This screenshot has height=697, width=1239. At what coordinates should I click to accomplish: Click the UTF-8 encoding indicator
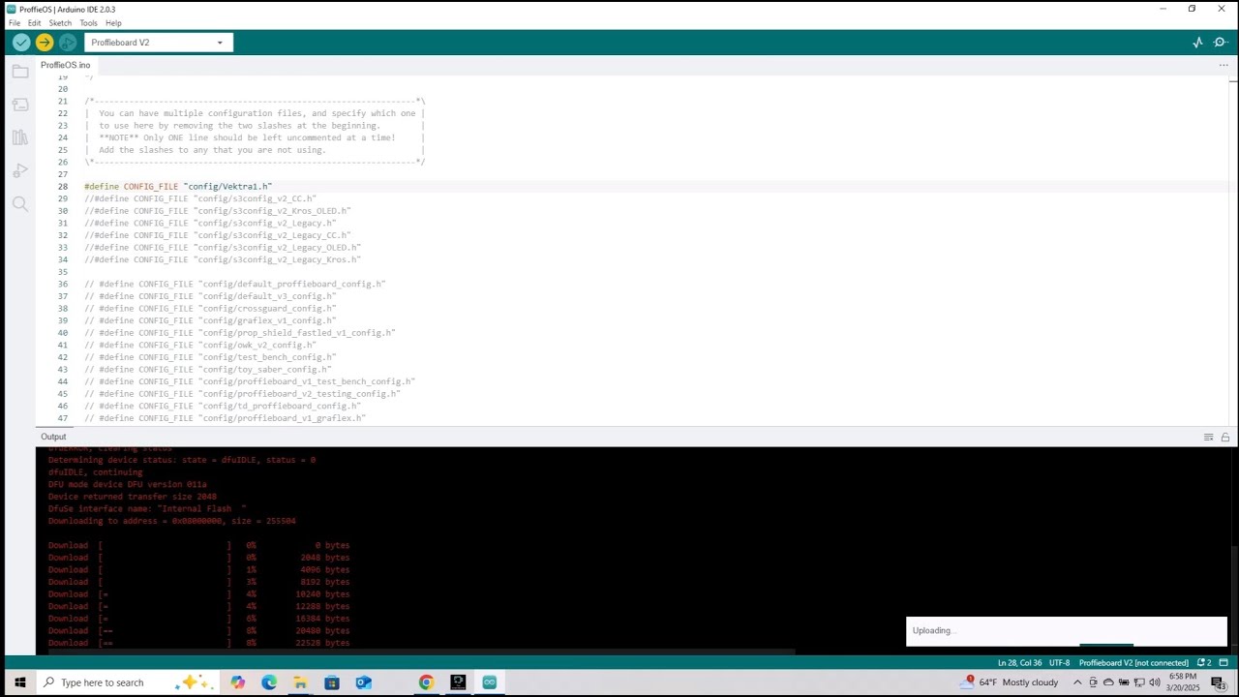click(x=1059, y=663)
